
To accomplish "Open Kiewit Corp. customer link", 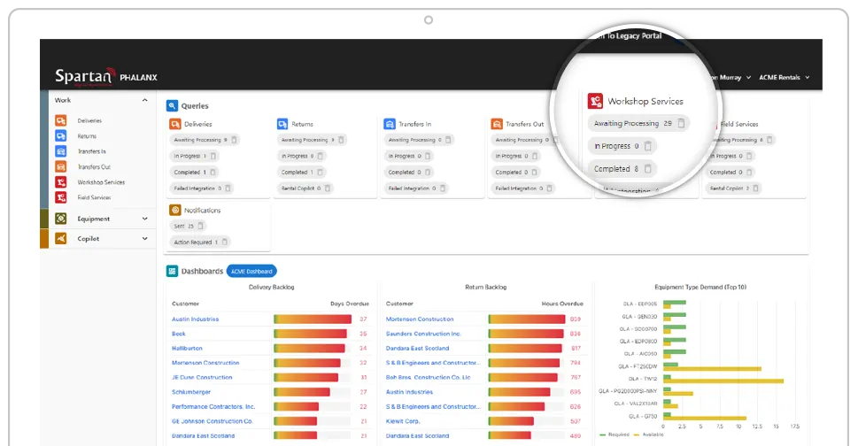I will click(403, 421).
